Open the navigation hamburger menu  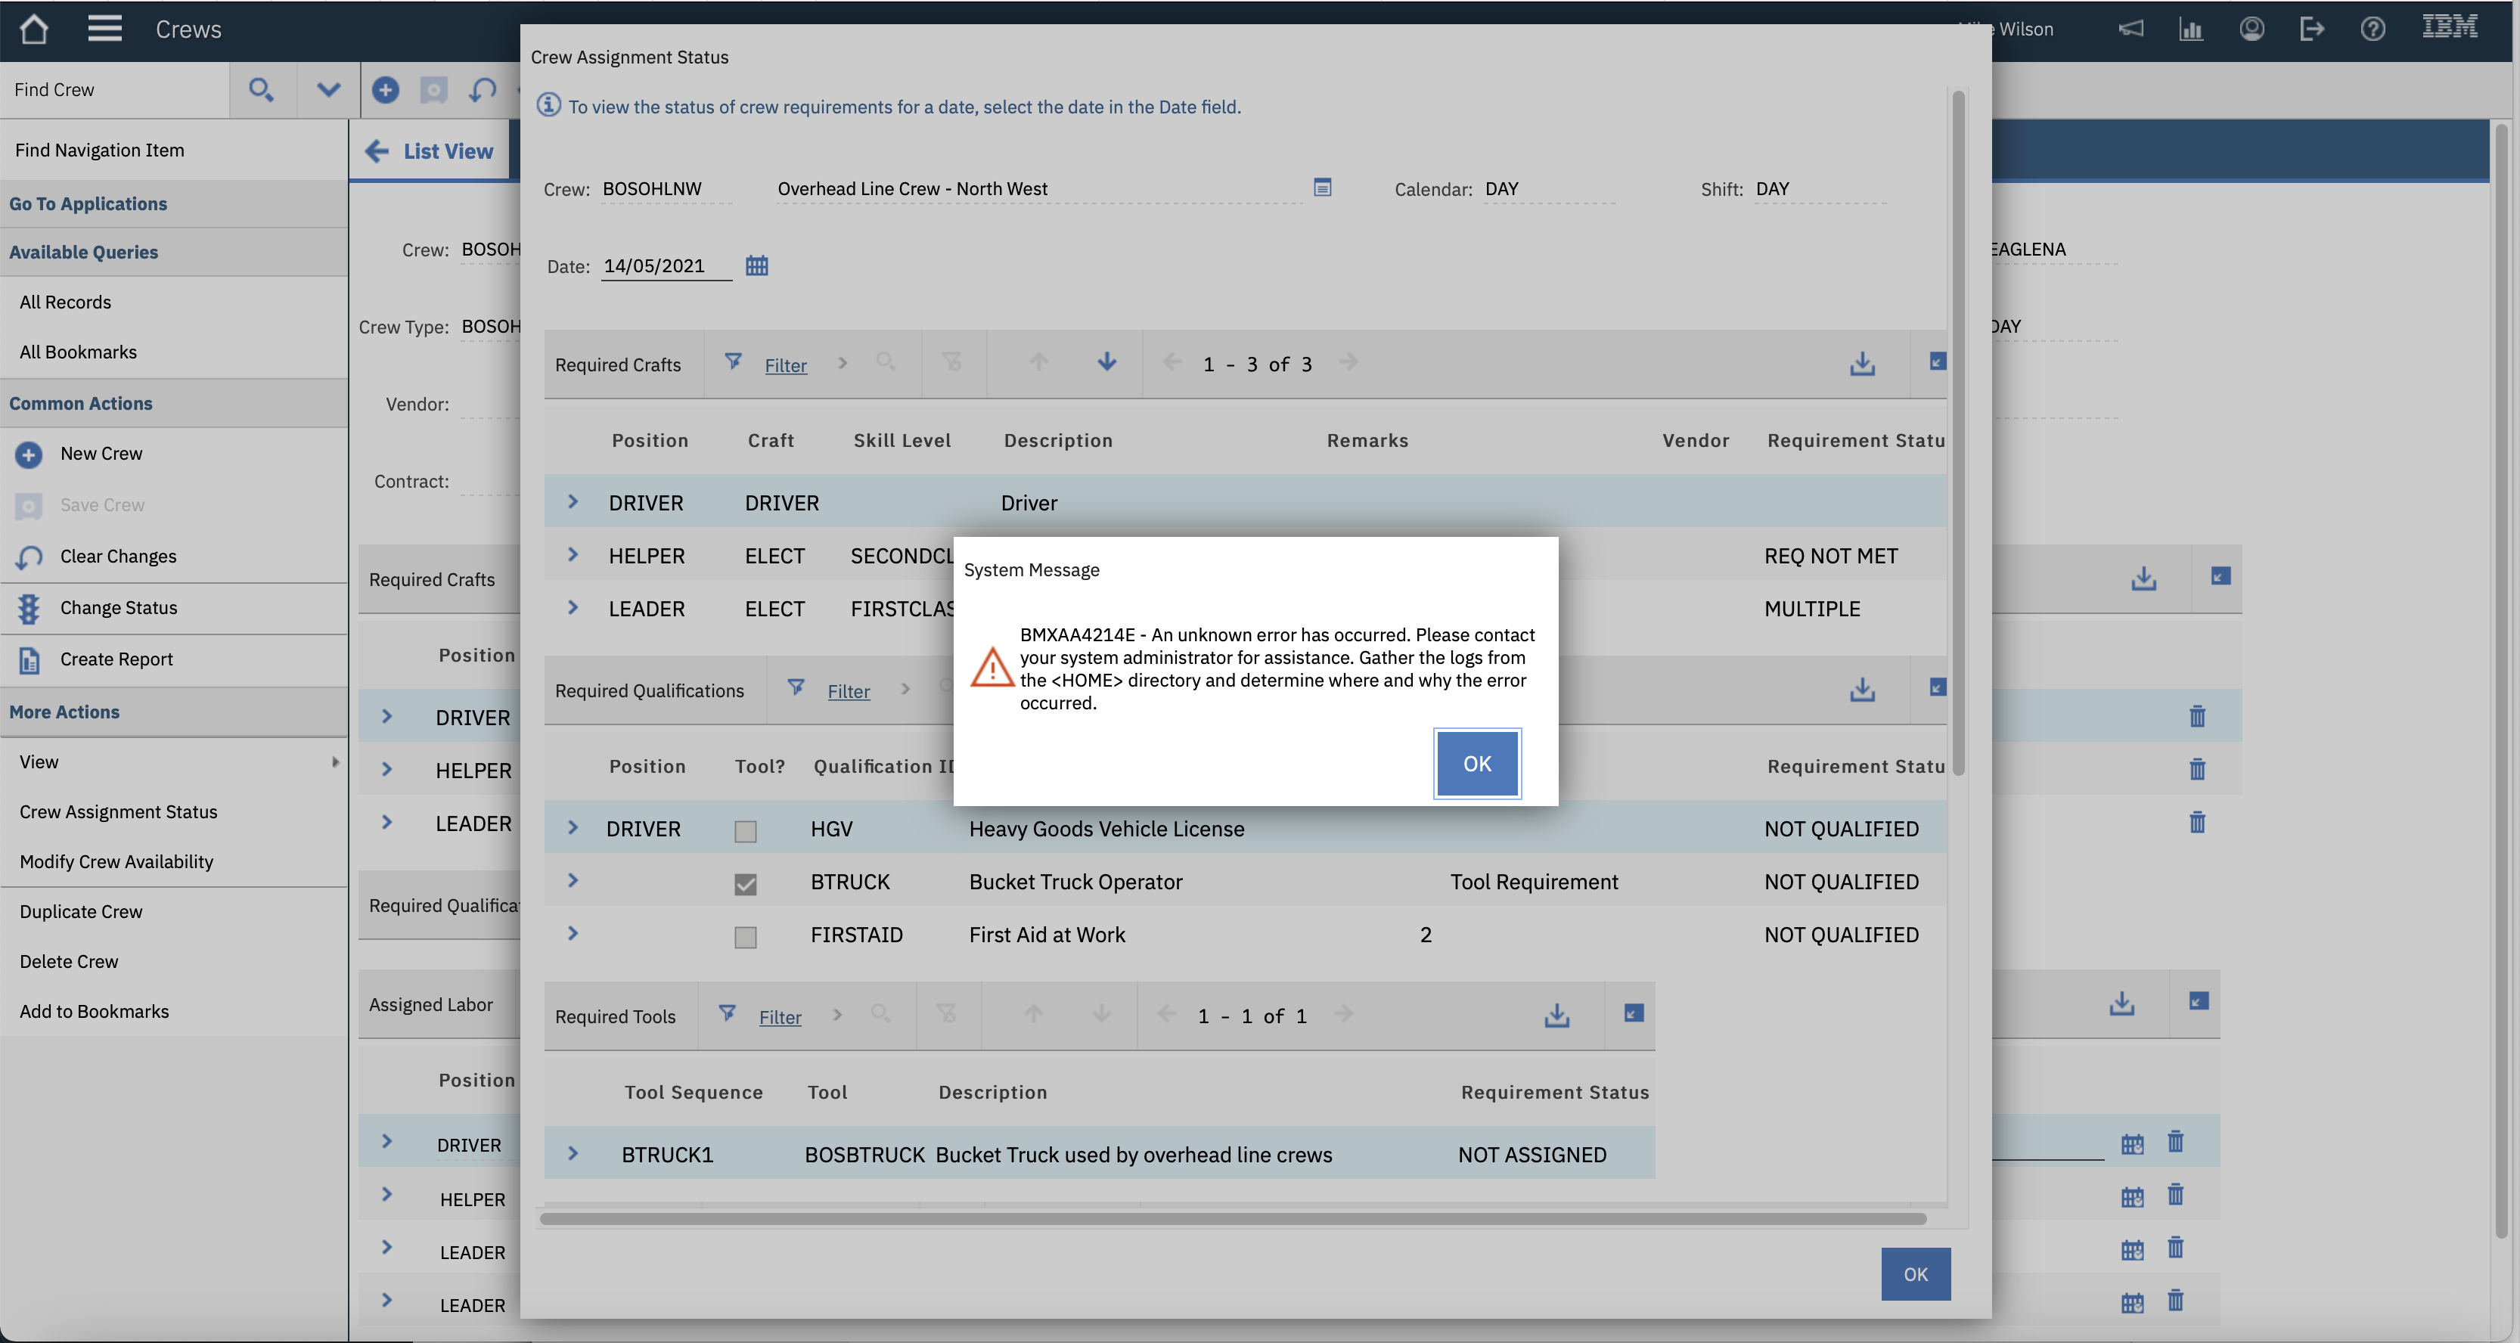tap(104, 29)
